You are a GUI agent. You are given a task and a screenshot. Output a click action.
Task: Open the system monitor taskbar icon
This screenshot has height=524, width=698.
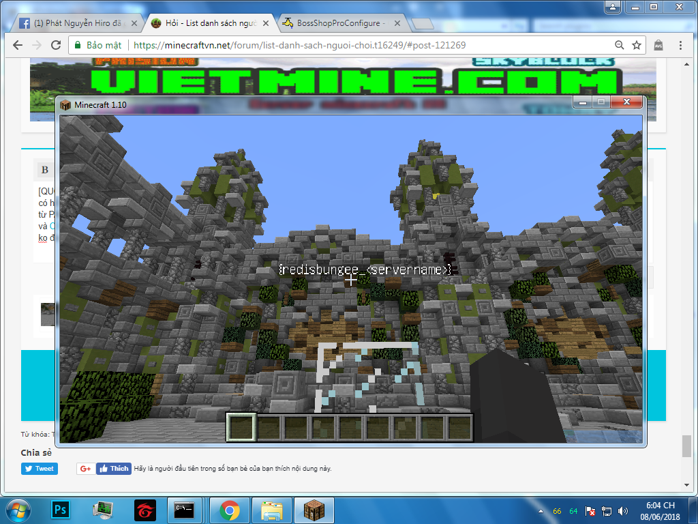coord(103,510)
